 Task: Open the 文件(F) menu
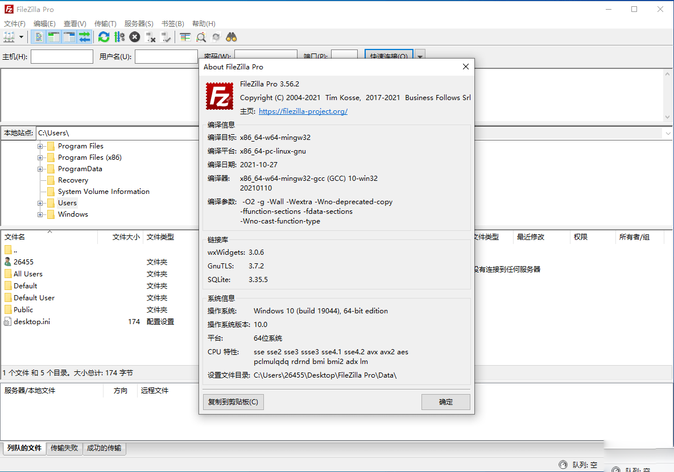[x=15, y=24]
